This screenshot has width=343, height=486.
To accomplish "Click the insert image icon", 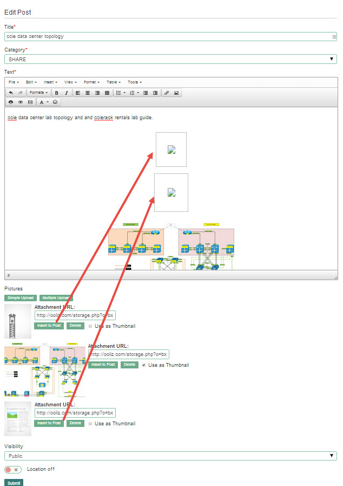I will (x=176, y=93).
